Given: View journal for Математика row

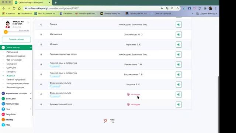Looking at the screenshot, I should point(178,34).
